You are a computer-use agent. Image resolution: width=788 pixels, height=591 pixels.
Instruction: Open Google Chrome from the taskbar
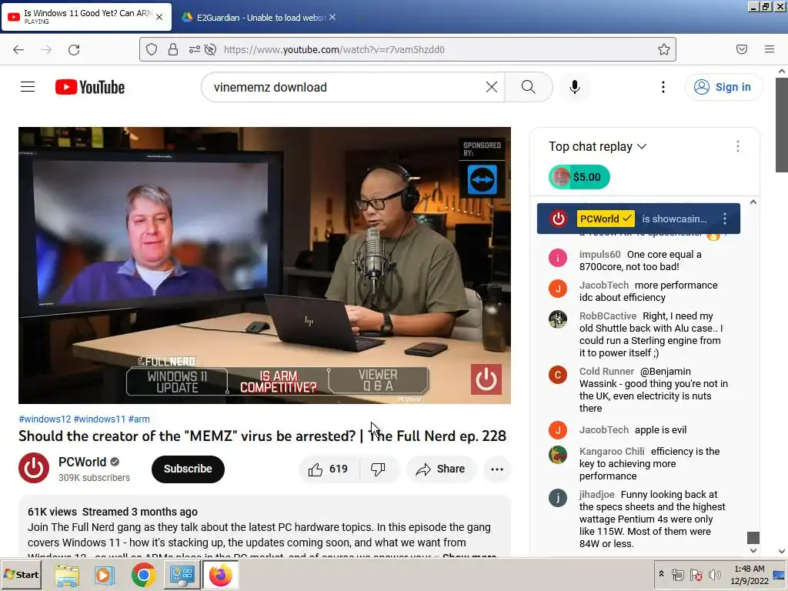(x=143, y=576)
